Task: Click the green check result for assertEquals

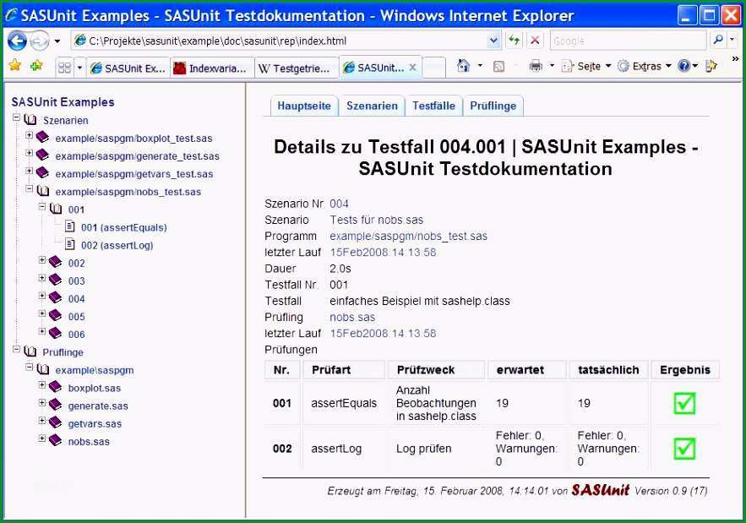Action: pos(684,403)
